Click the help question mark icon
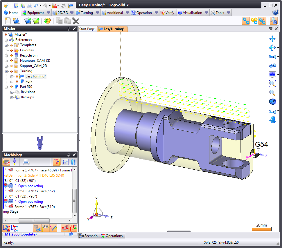282x248 pixels. 276,12
